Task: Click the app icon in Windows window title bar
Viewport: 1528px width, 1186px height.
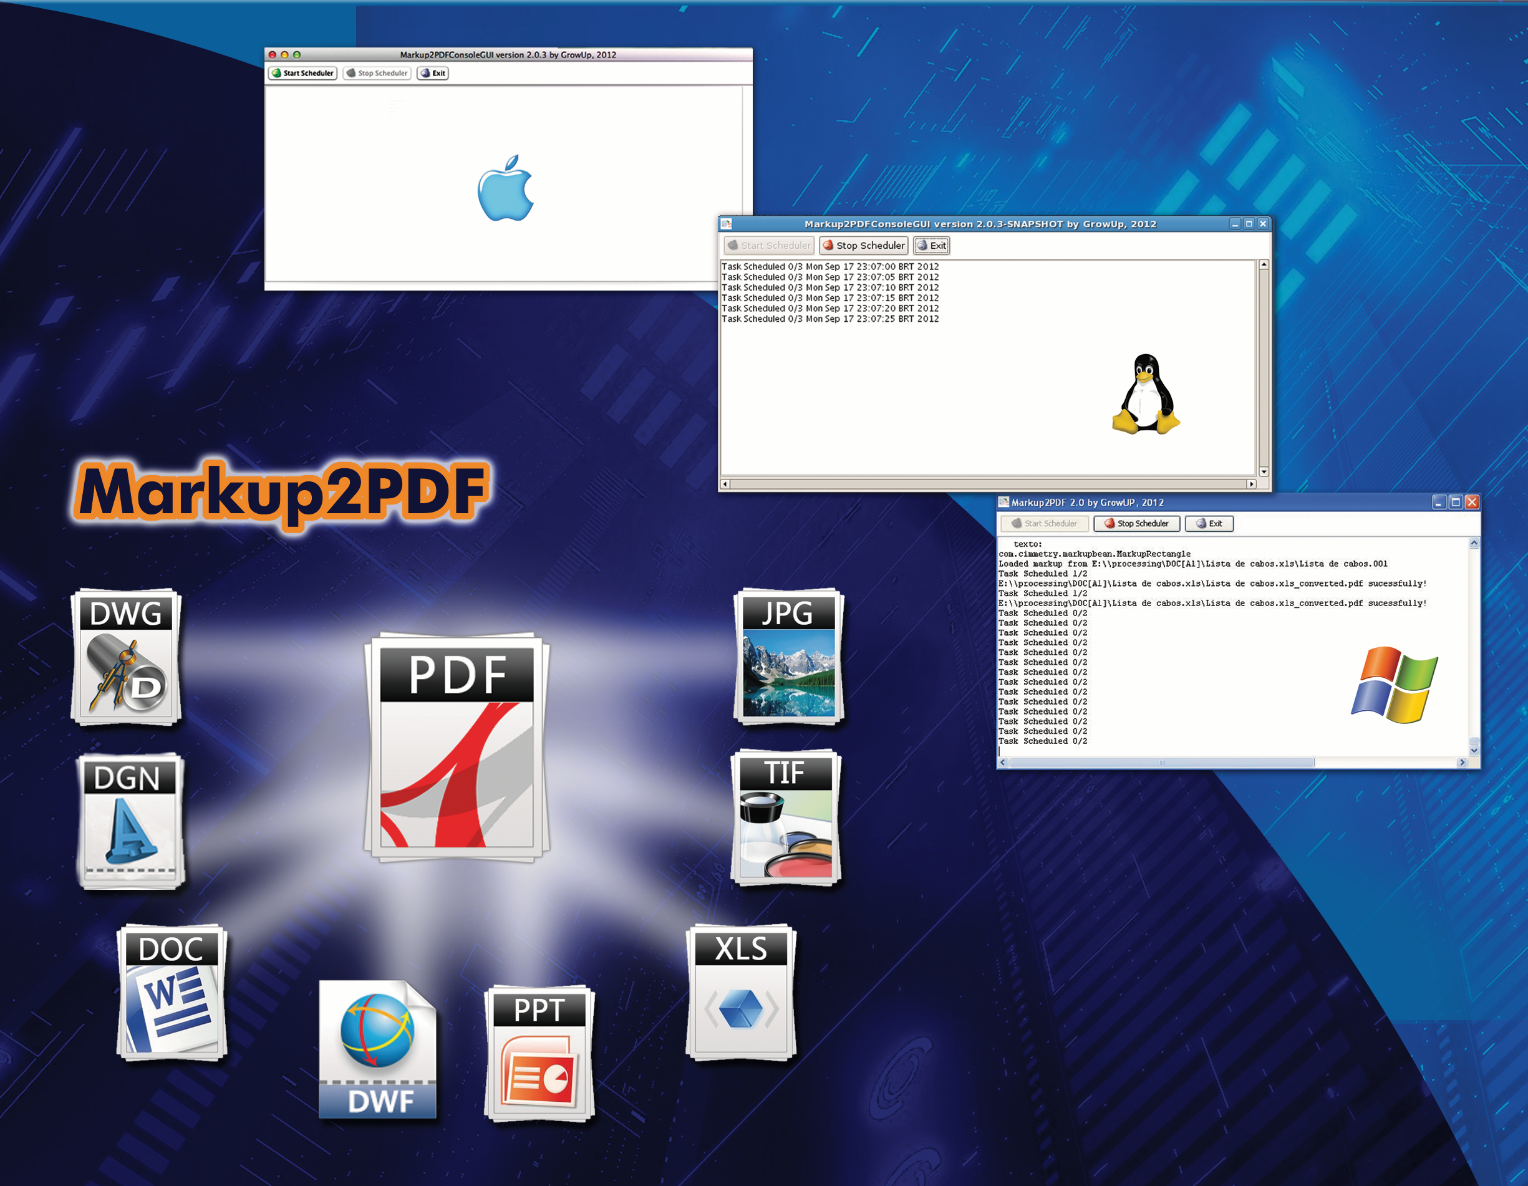Action: point(1004,502)
